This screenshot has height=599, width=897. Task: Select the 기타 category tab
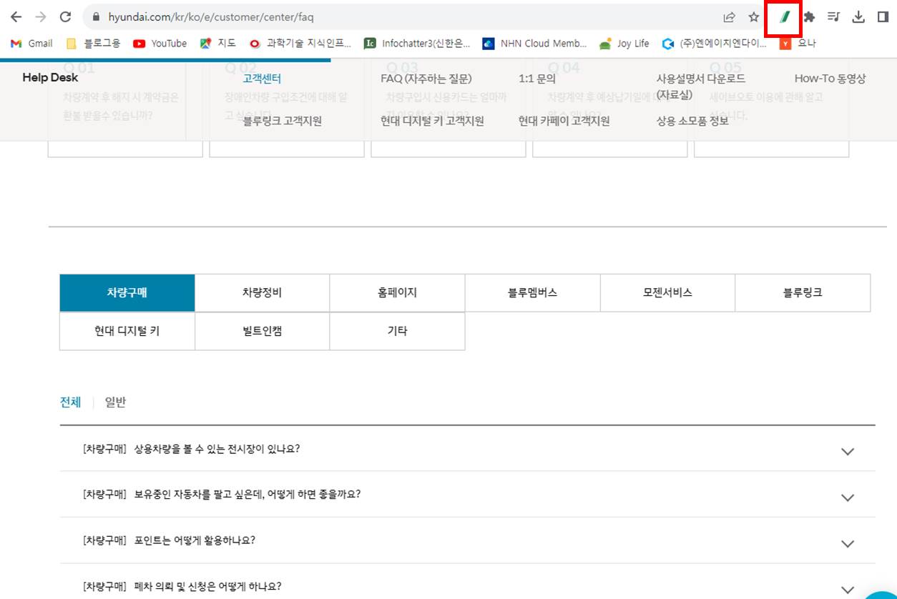pos(398,332)
